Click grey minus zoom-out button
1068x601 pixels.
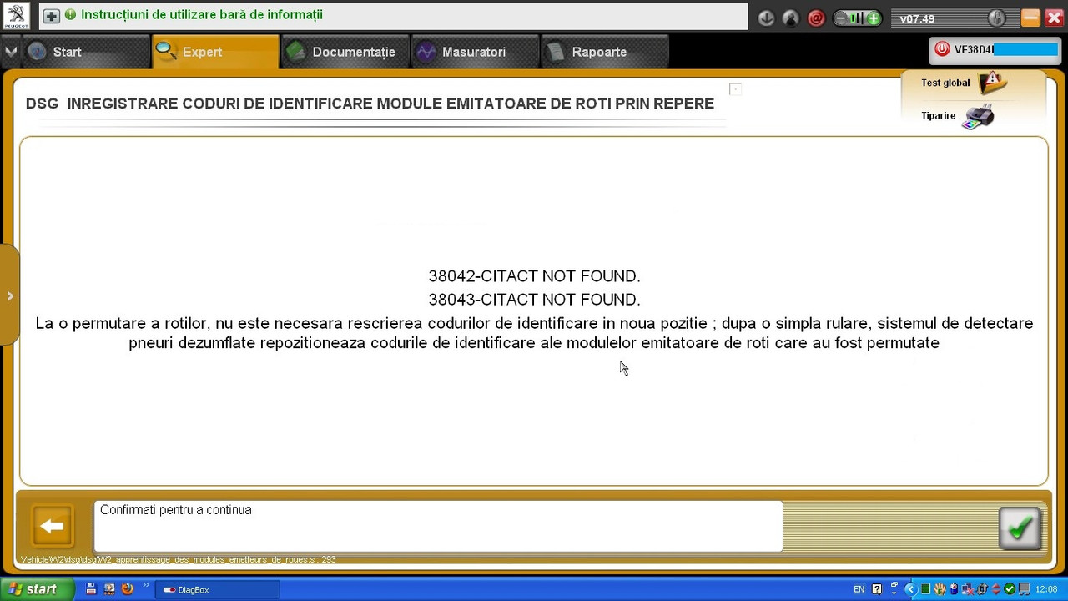841,18
